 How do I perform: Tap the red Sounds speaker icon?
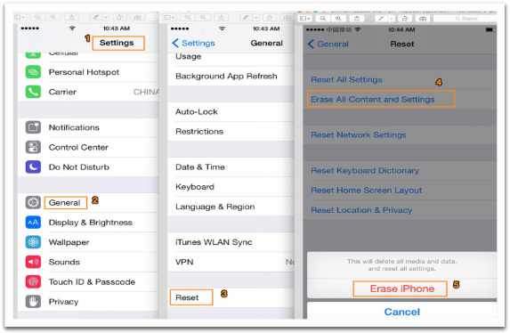coord(33,262)
